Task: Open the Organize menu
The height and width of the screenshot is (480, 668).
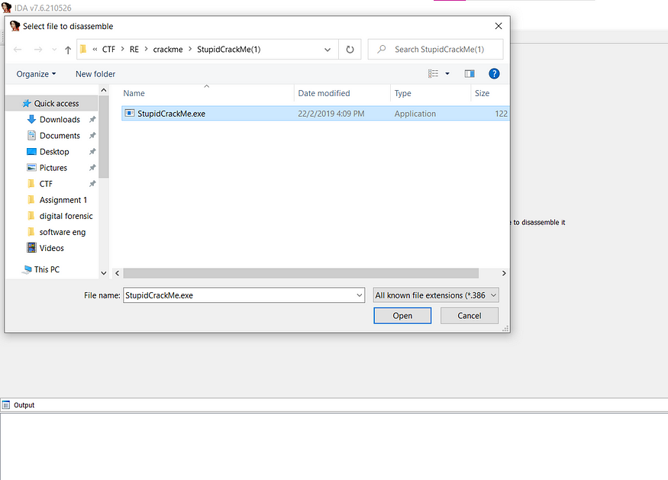Action: tap(36, 74)
